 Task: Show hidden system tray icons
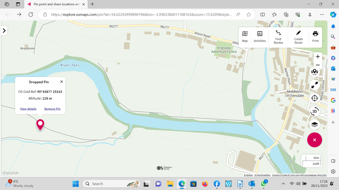(x=283, y=184)
